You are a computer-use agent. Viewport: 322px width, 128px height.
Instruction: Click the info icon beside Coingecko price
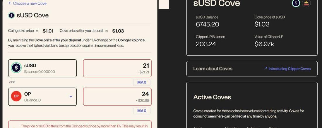click(x=37, y=31)
